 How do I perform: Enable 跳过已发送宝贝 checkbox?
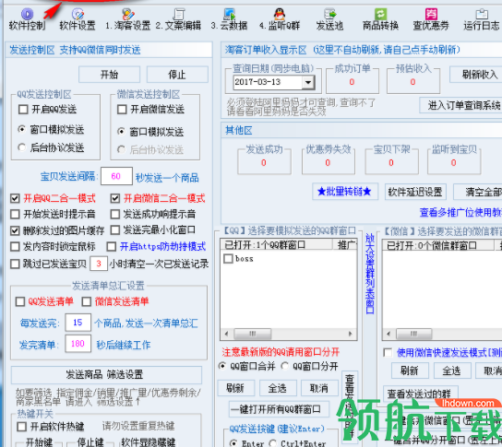click(x=15, y=264)
